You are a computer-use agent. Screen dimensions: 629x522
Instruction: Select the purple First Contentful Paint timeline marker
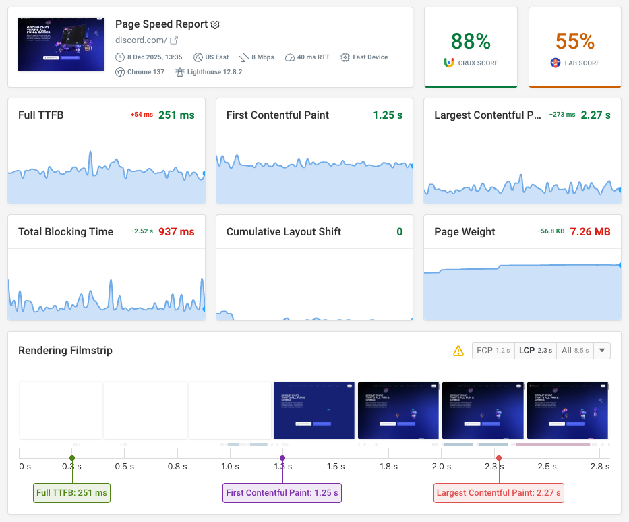click(x=282, y=457)
